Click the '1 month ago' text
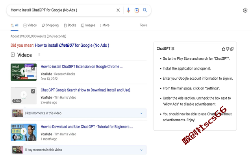The height and width of the screenshot is (157, 252). [x=49, y=139]
